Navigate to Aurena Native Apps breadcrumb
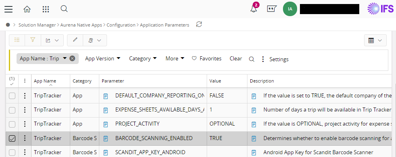This screenshot has width=396, height=157. pyautogui.click(x=81, y=25)
